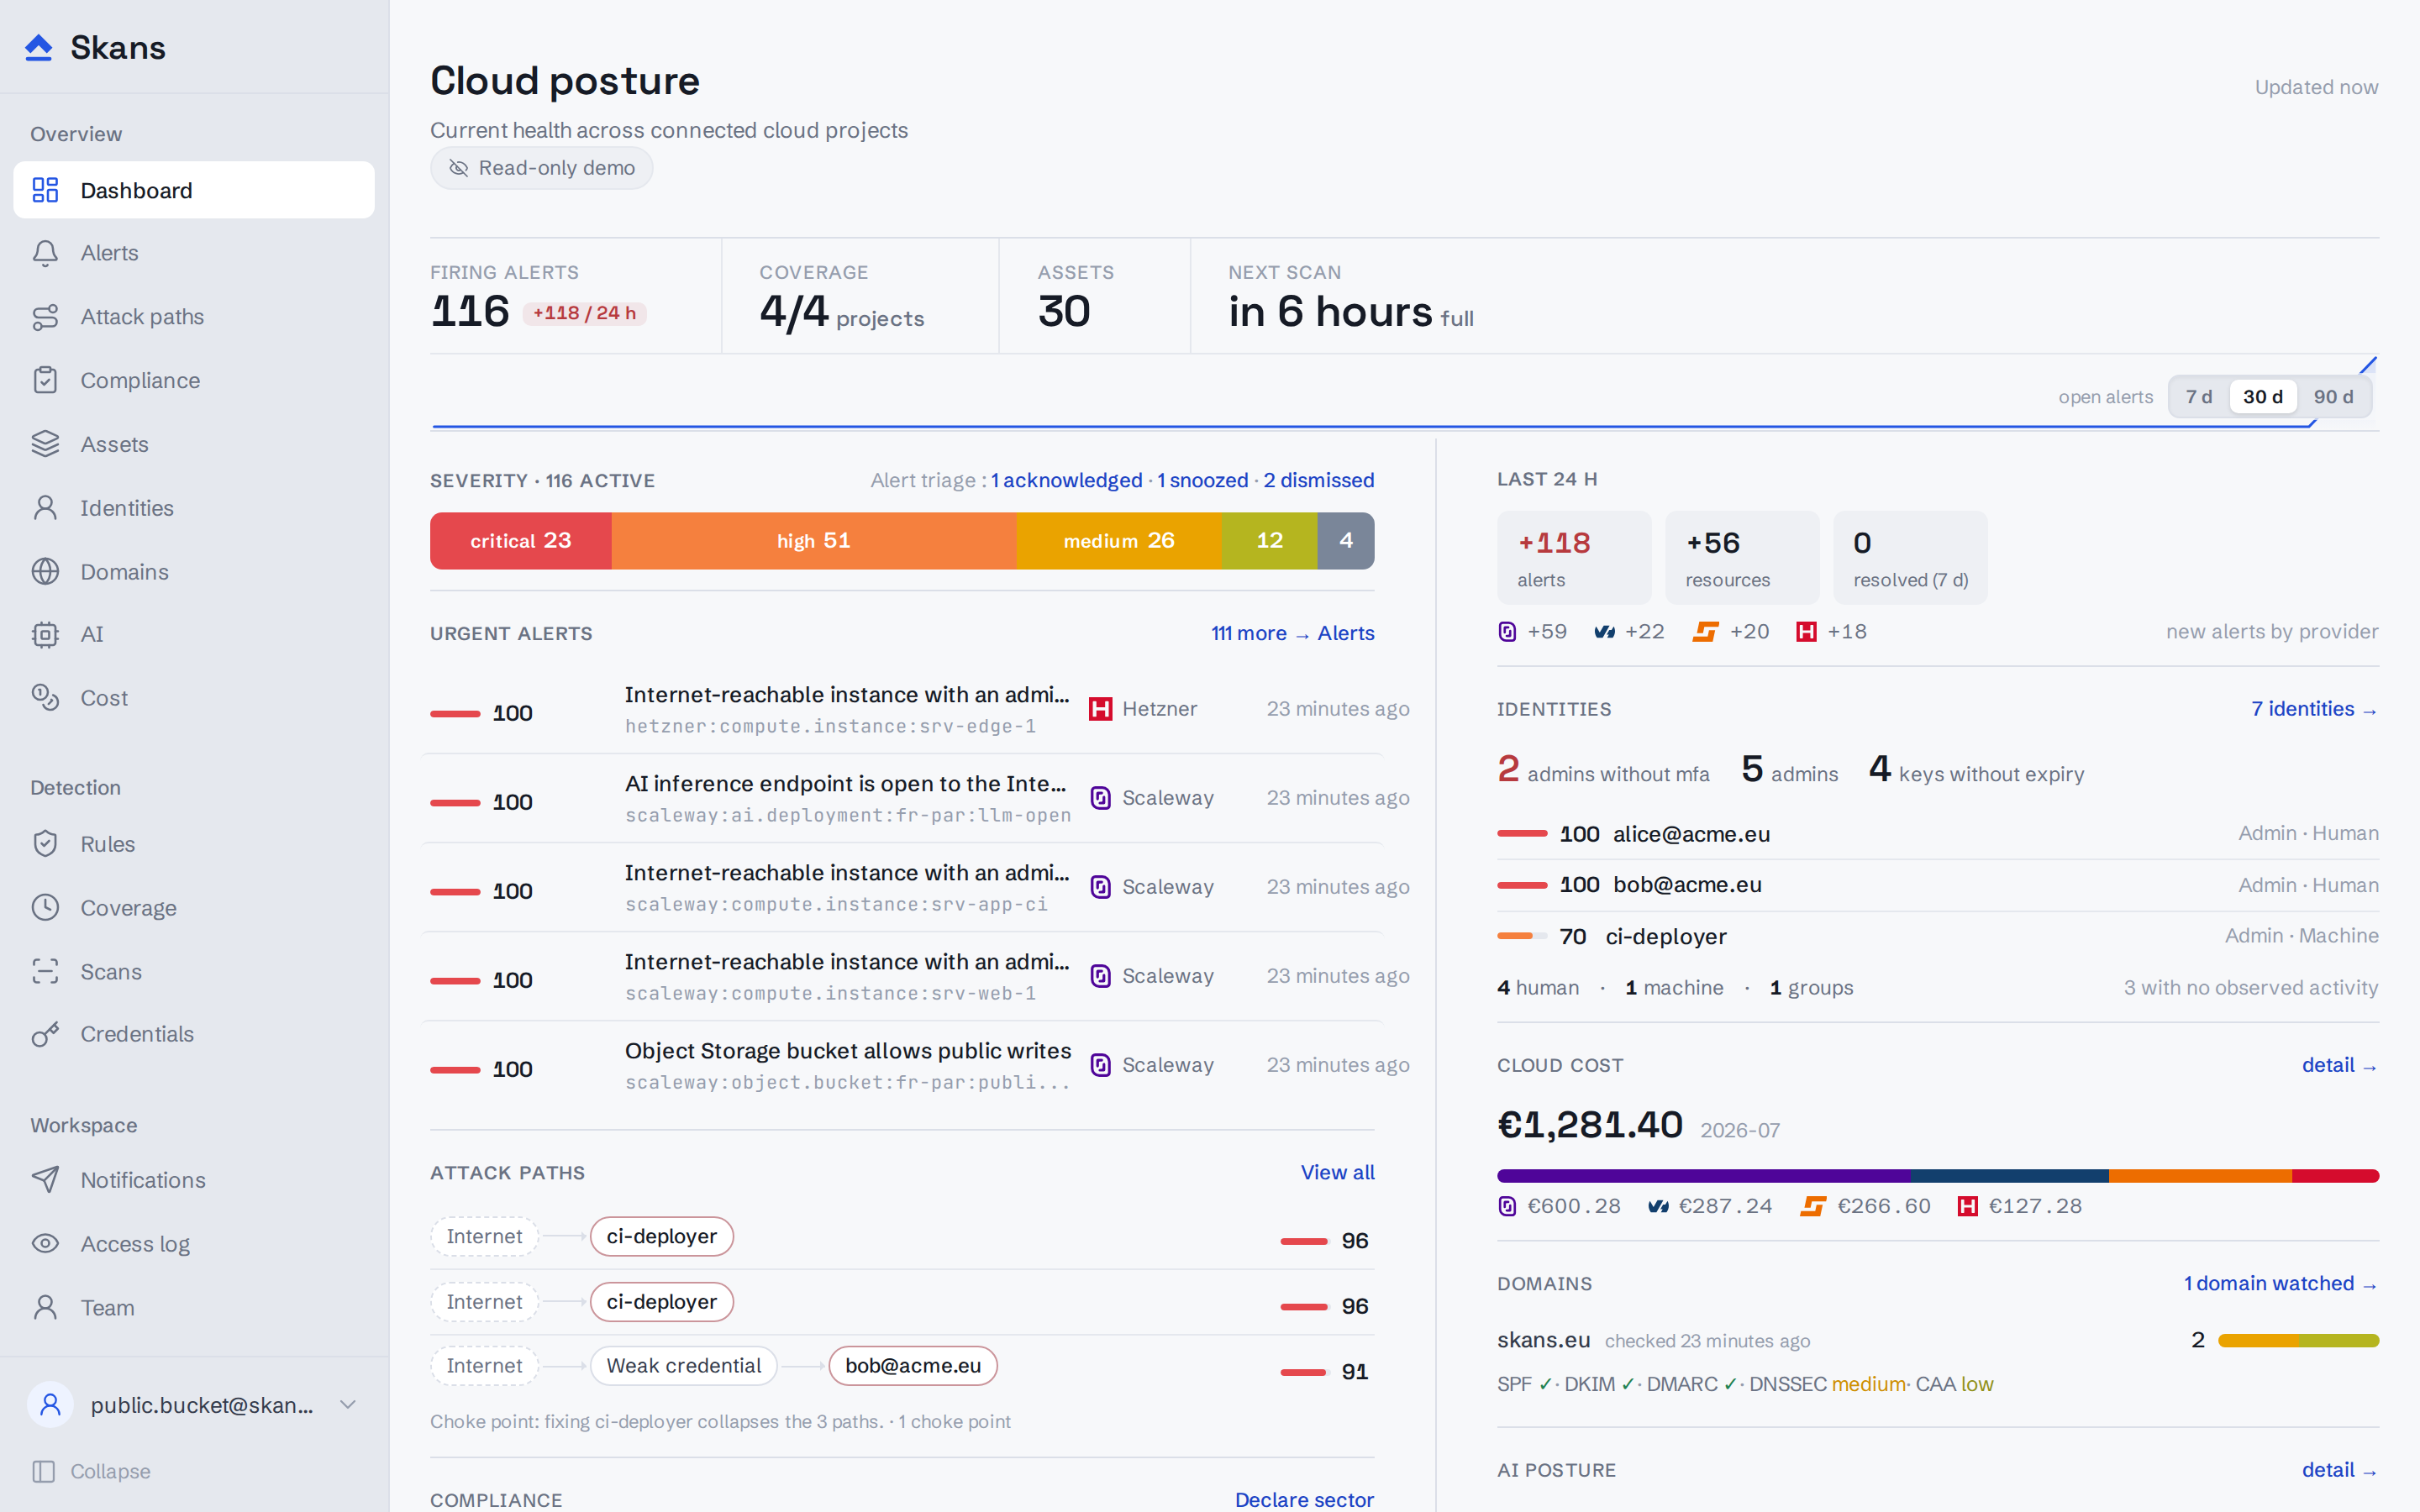Click 'View all' attack paths

point(1337,1172)
